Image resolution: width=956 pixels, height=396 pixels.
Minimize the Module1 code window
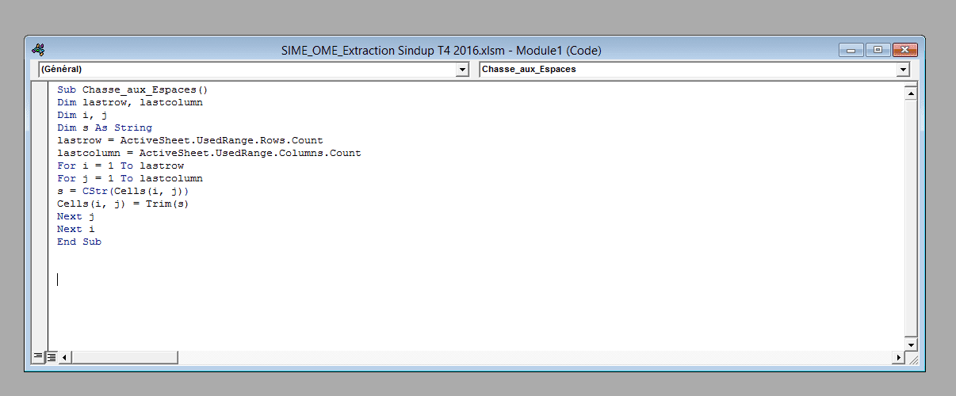click(x=852, y=50)
